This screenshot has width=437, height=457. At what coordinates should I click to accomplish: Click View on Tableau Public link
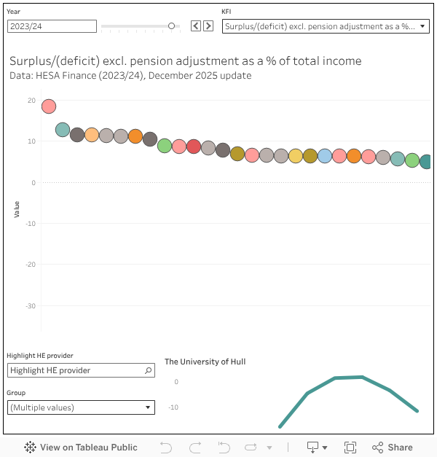88,448
